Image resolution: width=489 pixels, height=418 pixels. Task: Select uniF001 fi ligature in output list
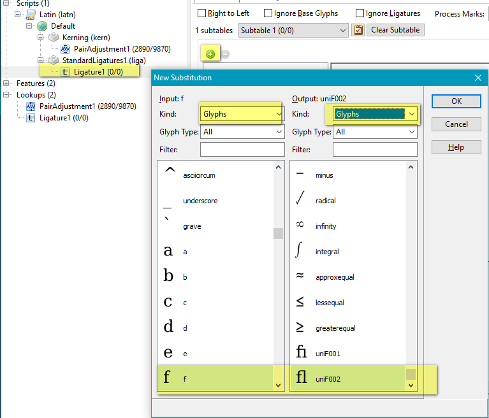pos(348,354)
